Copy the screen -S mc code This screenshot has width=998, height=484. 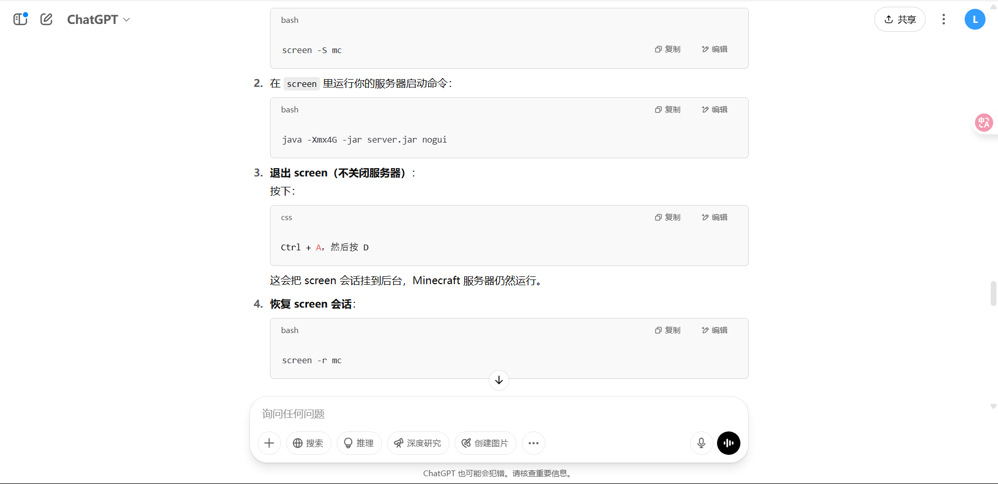click(x=668, y=49)
